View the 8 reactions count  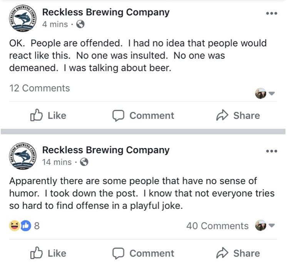point(37,226)
